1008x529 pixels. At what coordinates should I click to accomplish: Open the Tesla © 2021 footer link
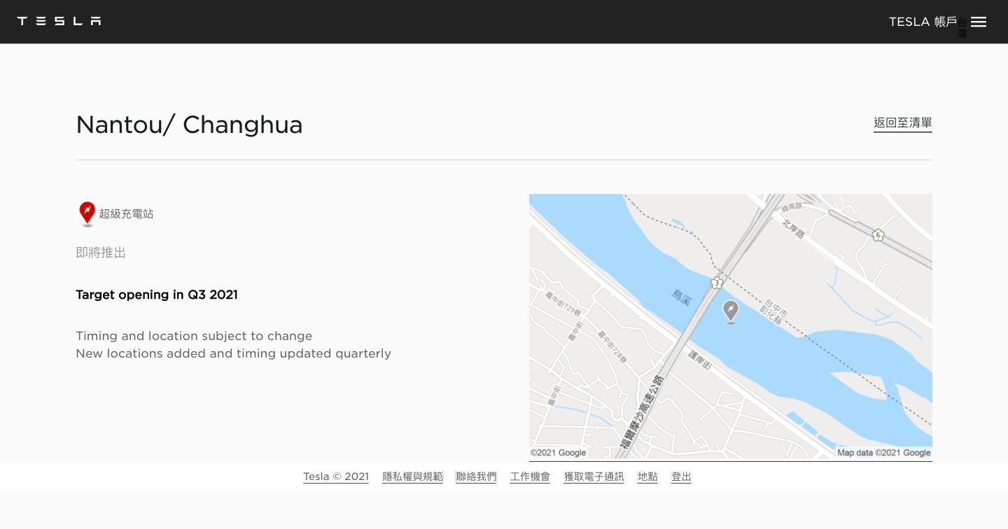[x=336, y=477]
